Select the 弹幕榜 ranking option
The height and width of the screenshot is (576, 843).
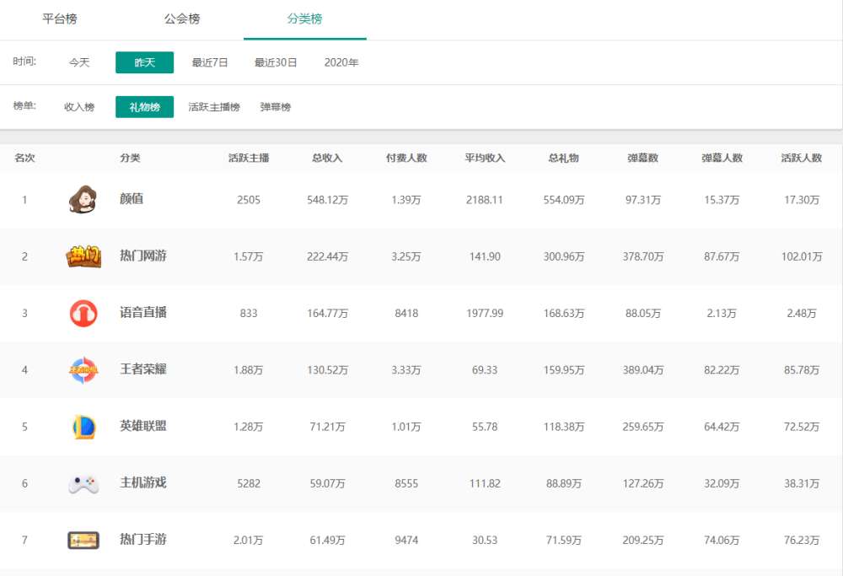coord(276,107)
